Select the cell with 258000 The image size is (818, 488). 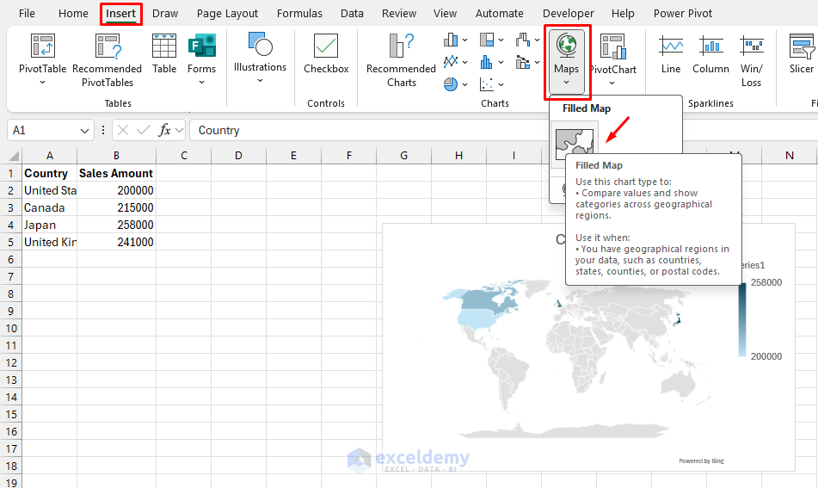pyautogui.click(x=116, y=225)
